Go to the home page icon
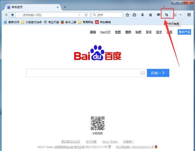 point(150,15)
